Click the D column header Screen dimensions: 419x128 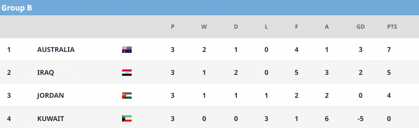pyautogui.click(x=236, y=27)
